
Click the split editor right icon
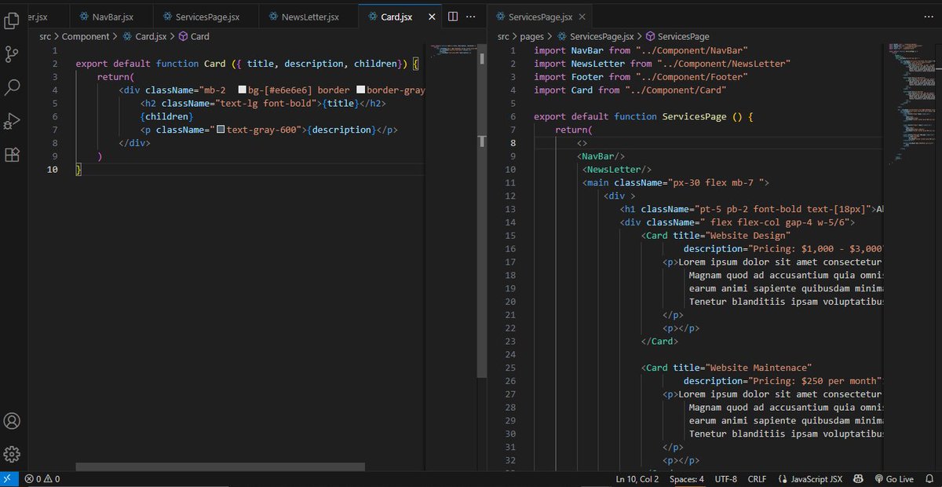coord(453,16)
